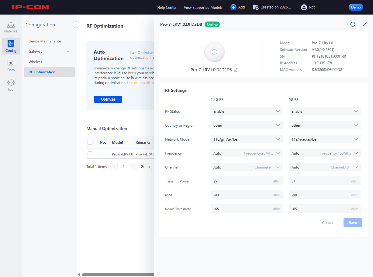Open 2.4G Channel dropdown
Screen dimensions: 373x277
coord(247,167)
